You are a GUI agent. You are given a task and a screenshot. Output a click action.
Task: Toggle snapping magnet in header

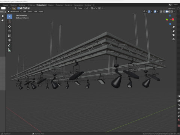(92, 8)
